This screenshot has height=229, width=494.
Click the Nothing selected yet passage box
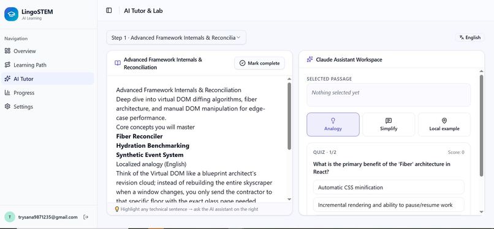point(389,95)
